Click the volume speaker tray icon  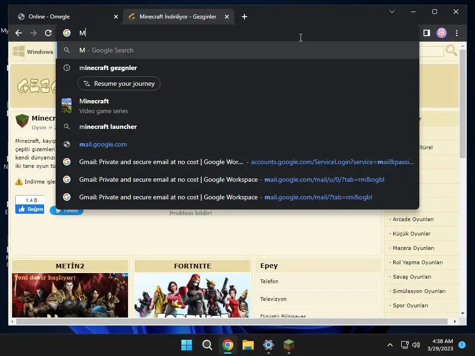click(x=416, y=345)
